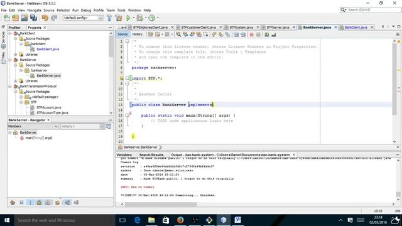Click the Profile Project toolbar icon

(152, 18)
